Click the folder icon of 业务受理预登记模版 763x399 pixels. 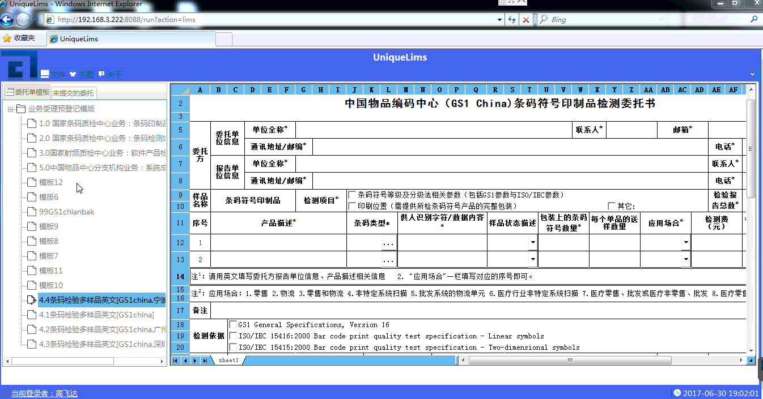tap(21, 109)
